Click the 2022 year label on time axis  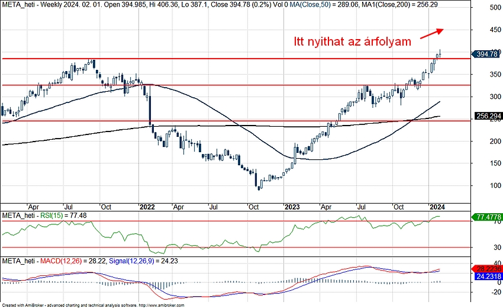coord(147,207)
